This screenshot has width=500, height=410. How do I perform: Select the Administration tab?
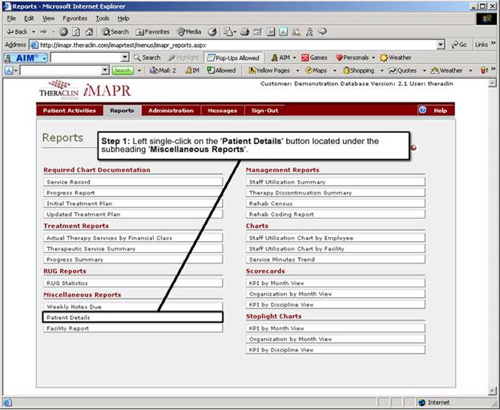click(x=171, y=111)
